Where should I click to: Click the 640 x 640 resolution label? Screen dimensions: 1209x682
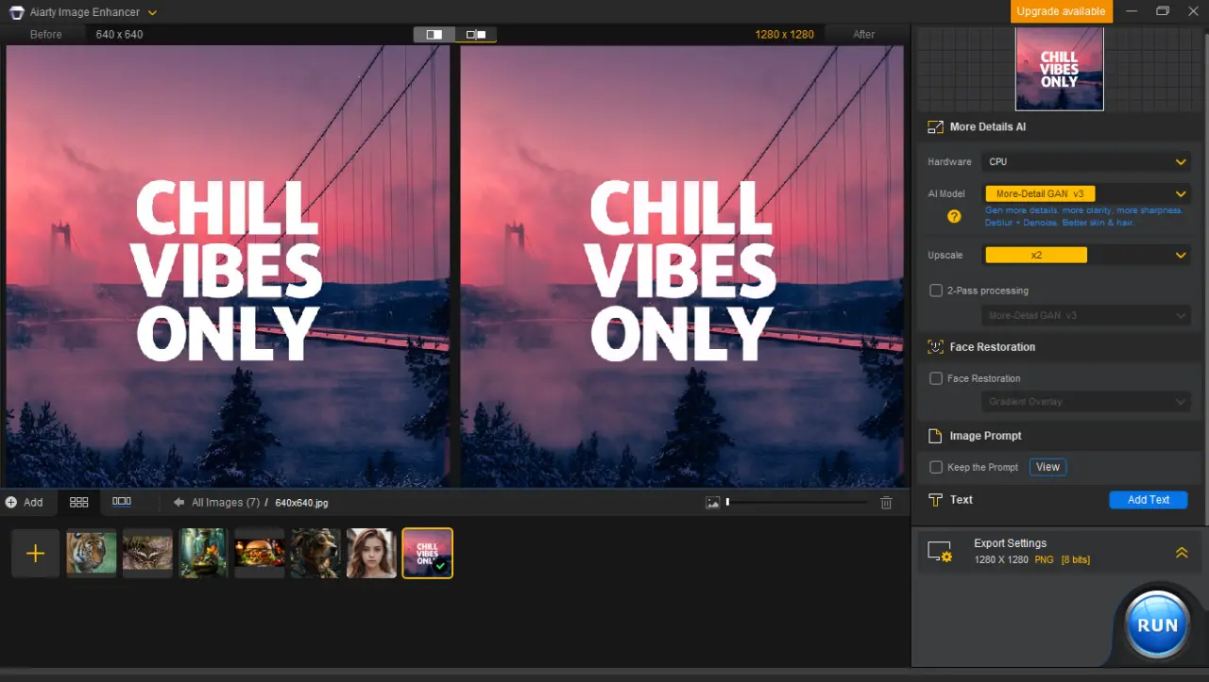pyautogui.click(x=120, y=34)
